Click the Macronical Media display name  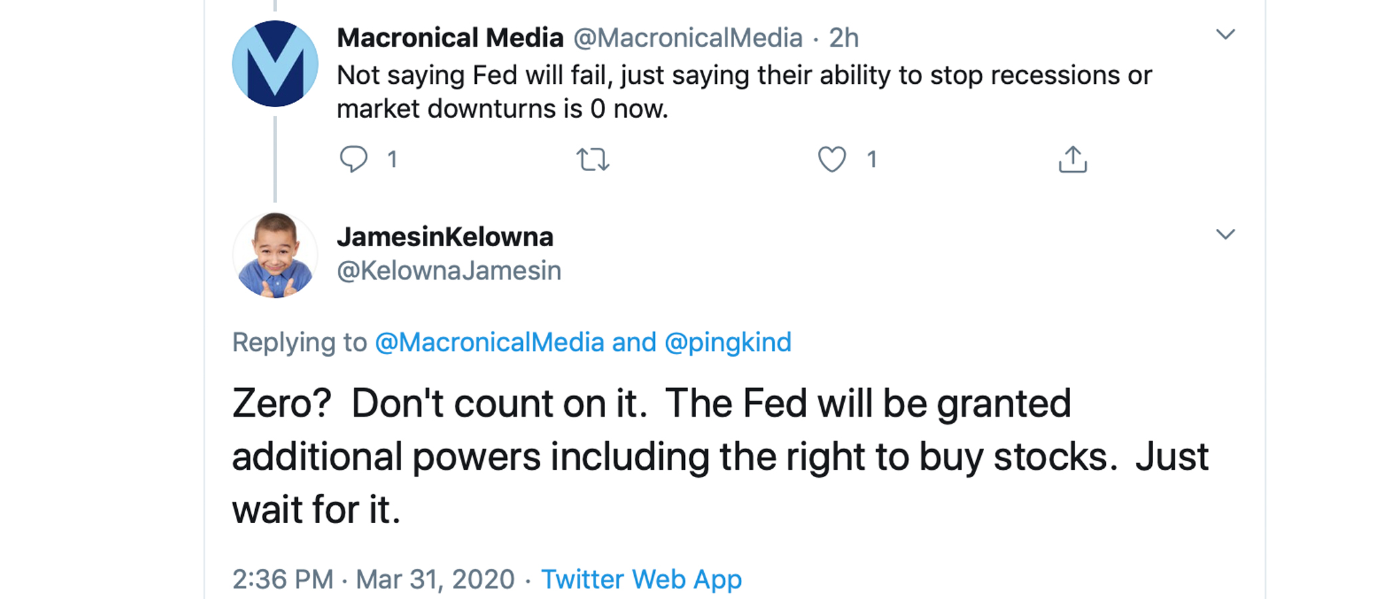(x=450, y=38)
